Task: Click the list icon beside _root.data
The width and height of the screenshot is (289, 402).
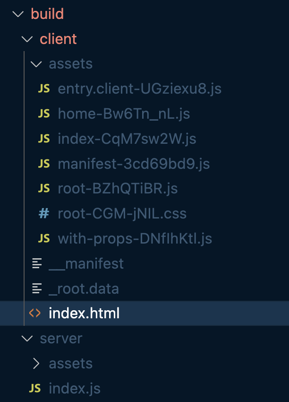Action: [37, 288]
